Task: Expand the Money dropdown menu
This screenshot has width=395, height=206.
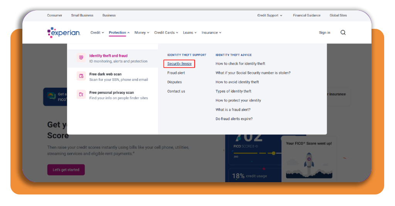Action: coord(142,33)
